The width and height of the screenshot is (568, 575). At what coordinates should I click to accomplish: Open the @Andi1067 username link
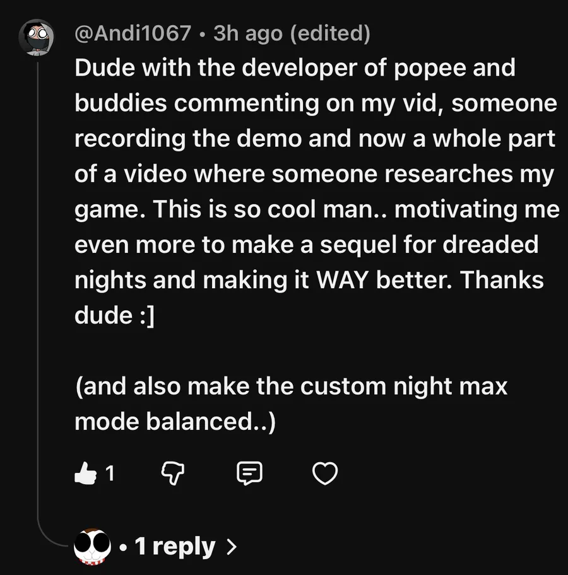133,33
